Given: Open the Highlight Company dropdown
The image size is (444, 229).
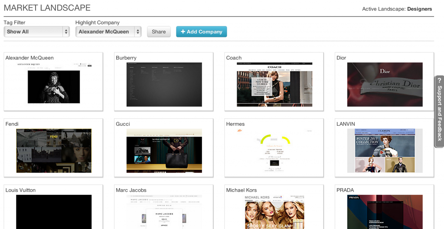Looking at the screenshot, I should click(108, 32).
